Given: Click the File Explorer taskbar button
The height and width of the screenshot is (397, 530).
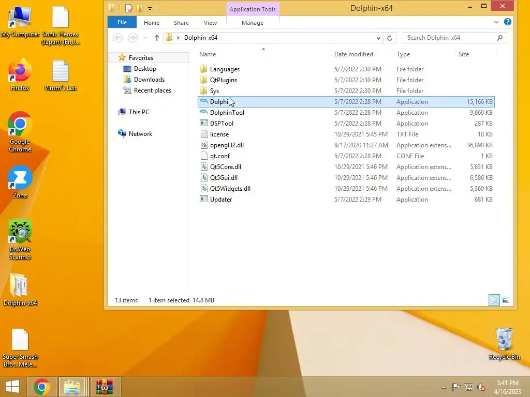Looking at the screenshot, I should tap(71, 387).
